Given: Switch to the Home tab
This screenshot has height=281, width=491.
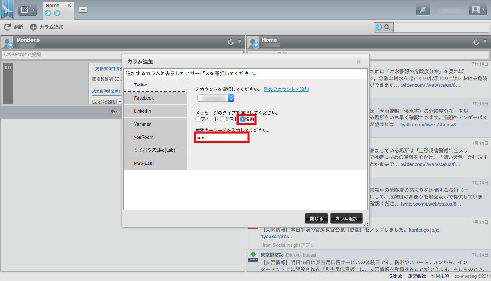Looking at the screenshot, I should pos(52,6).
